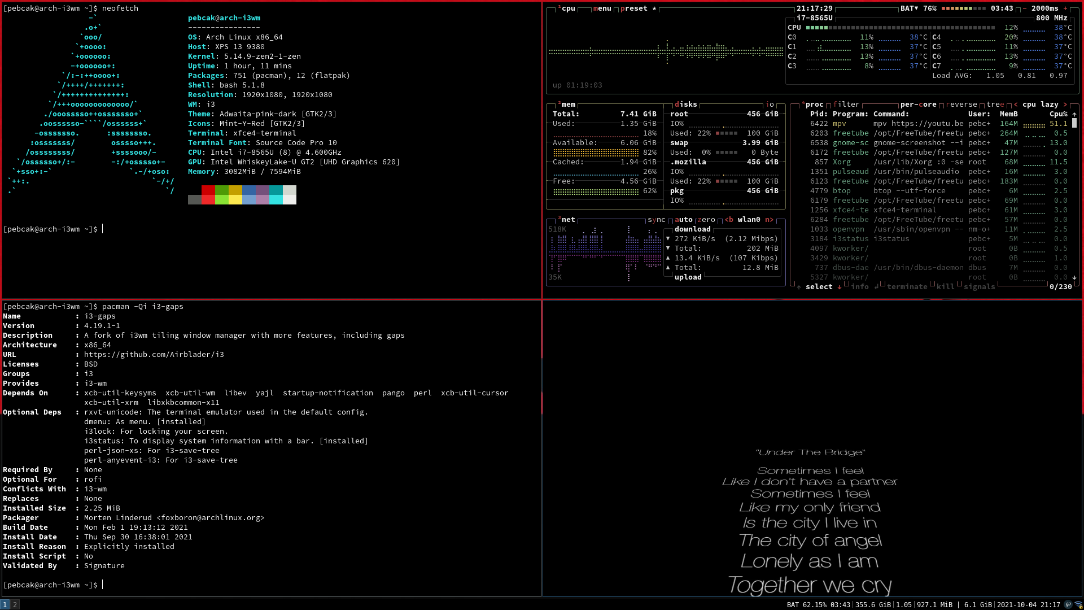Toggle the btop proc box

[x=812, y=104]
